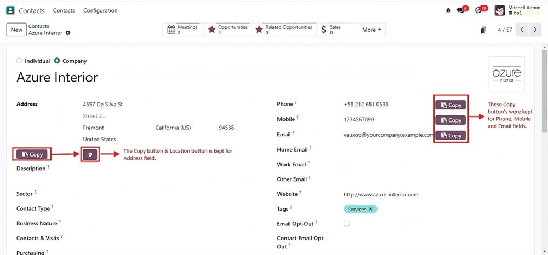Click the map location pin button
548x255 pixels.
coord(90,154)
